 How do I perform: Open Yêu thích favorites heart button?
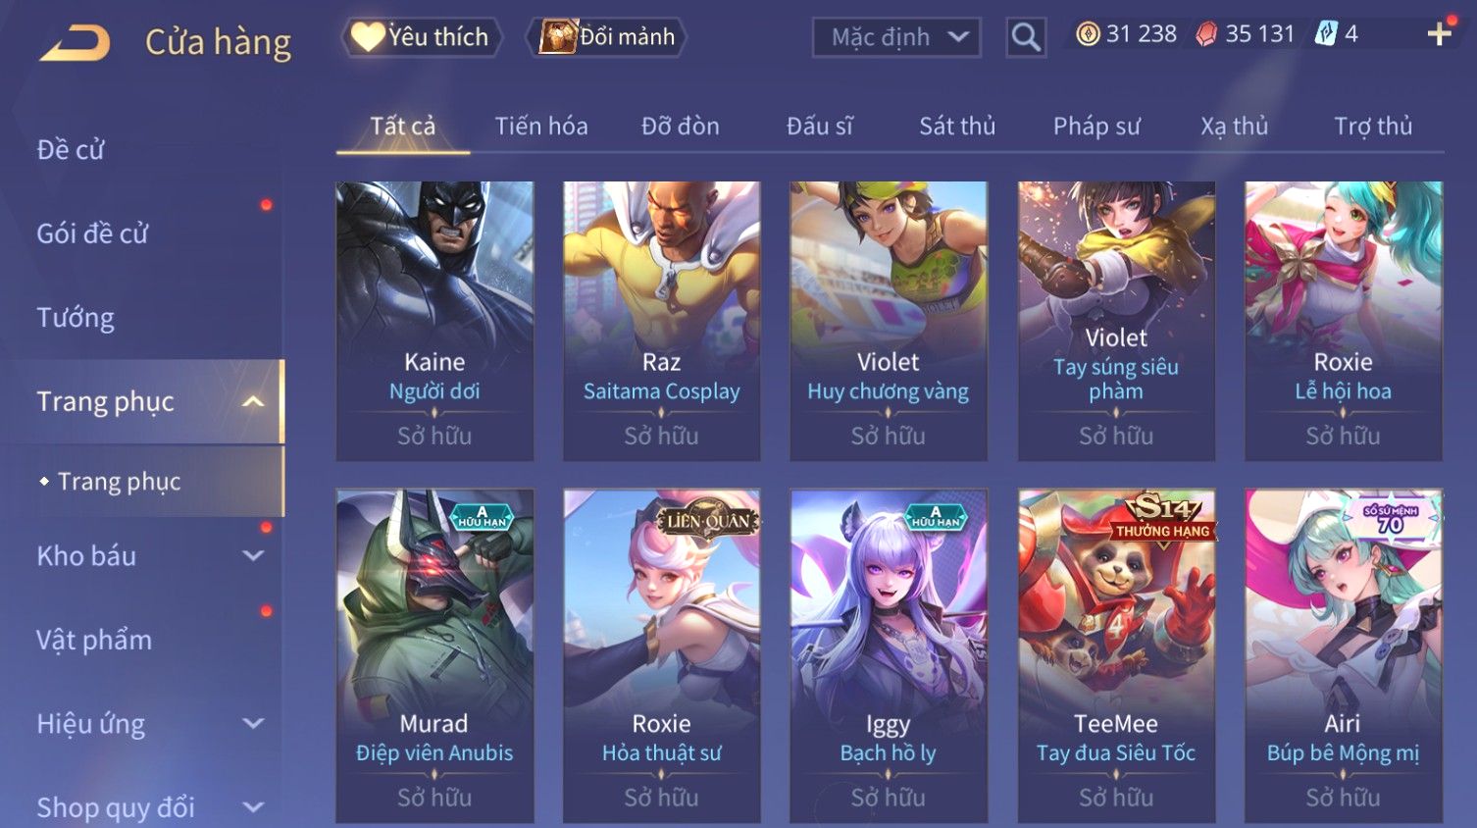(x=423, y=37)
